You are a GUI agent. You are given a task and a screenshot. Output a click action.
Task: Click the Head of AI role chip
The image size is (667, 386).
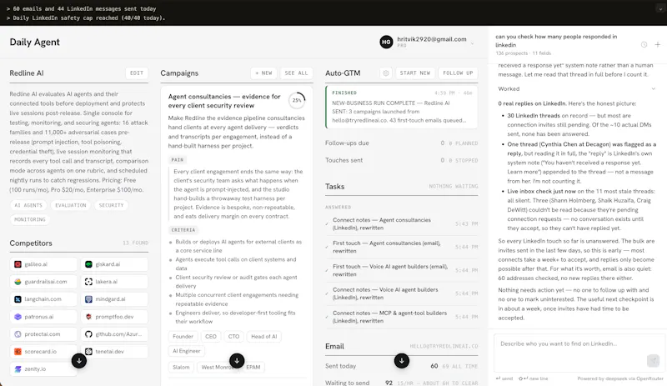263,336
